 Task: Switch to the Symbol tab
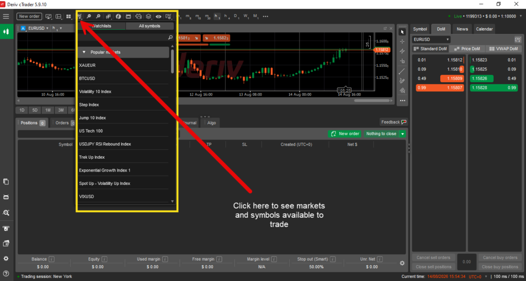pos(420,29)
